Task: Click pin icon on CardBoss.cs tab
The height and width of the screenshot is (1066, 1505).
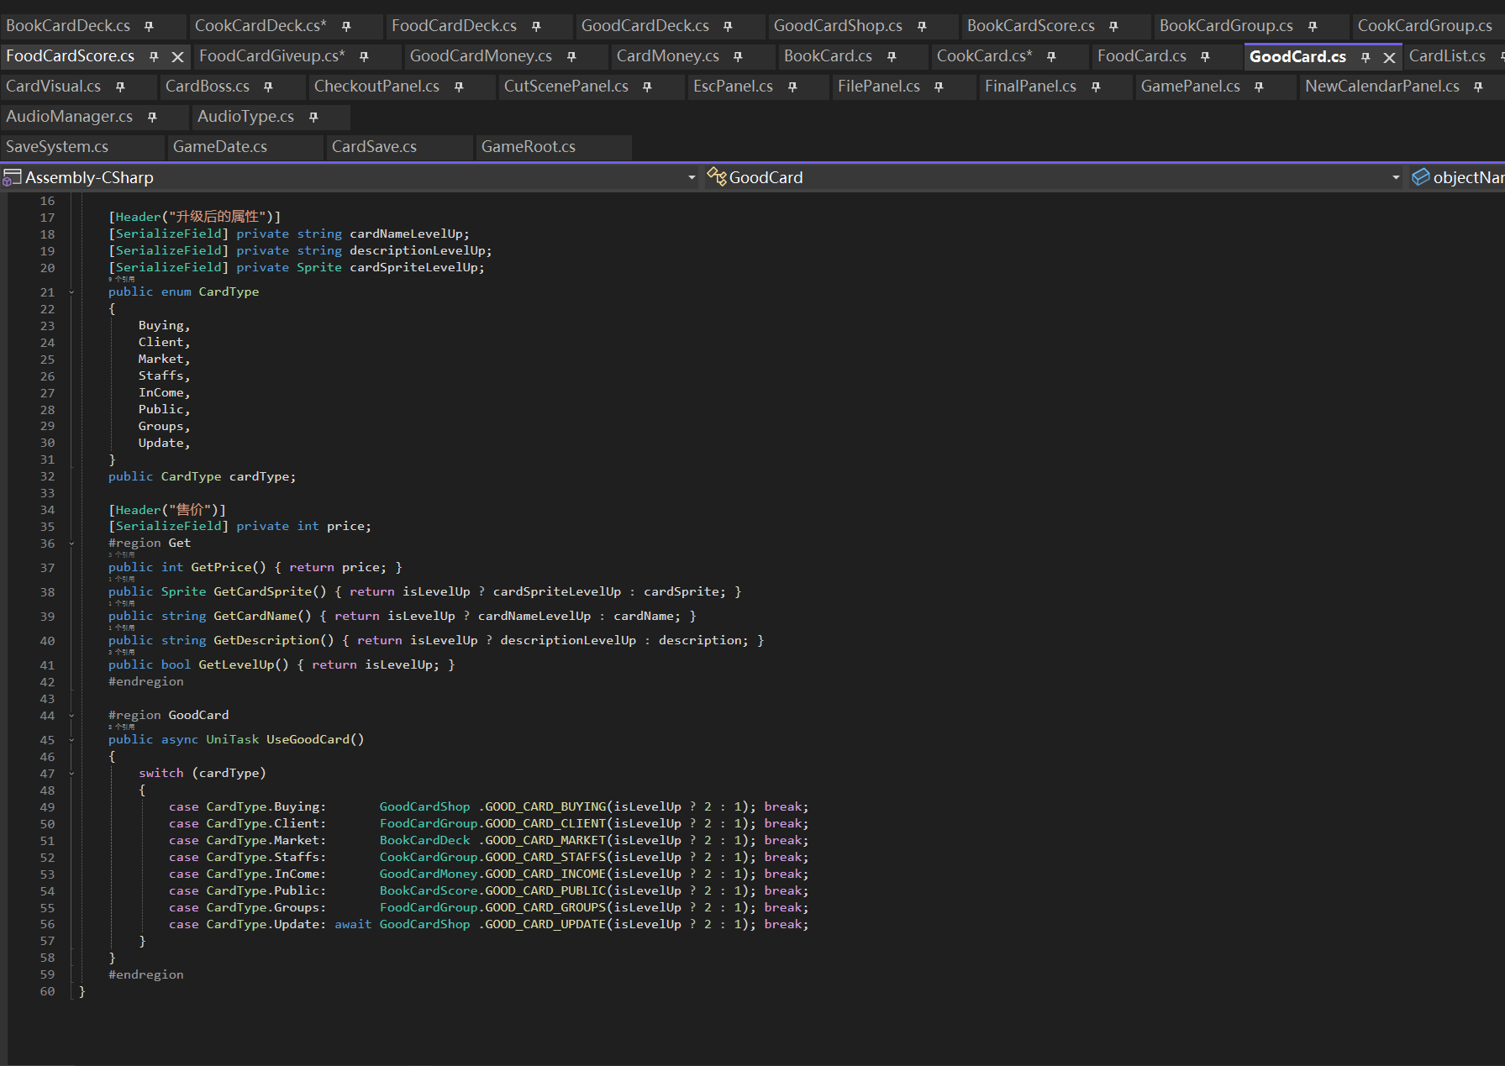Action: pyautogui.click(x=268, y=87)
